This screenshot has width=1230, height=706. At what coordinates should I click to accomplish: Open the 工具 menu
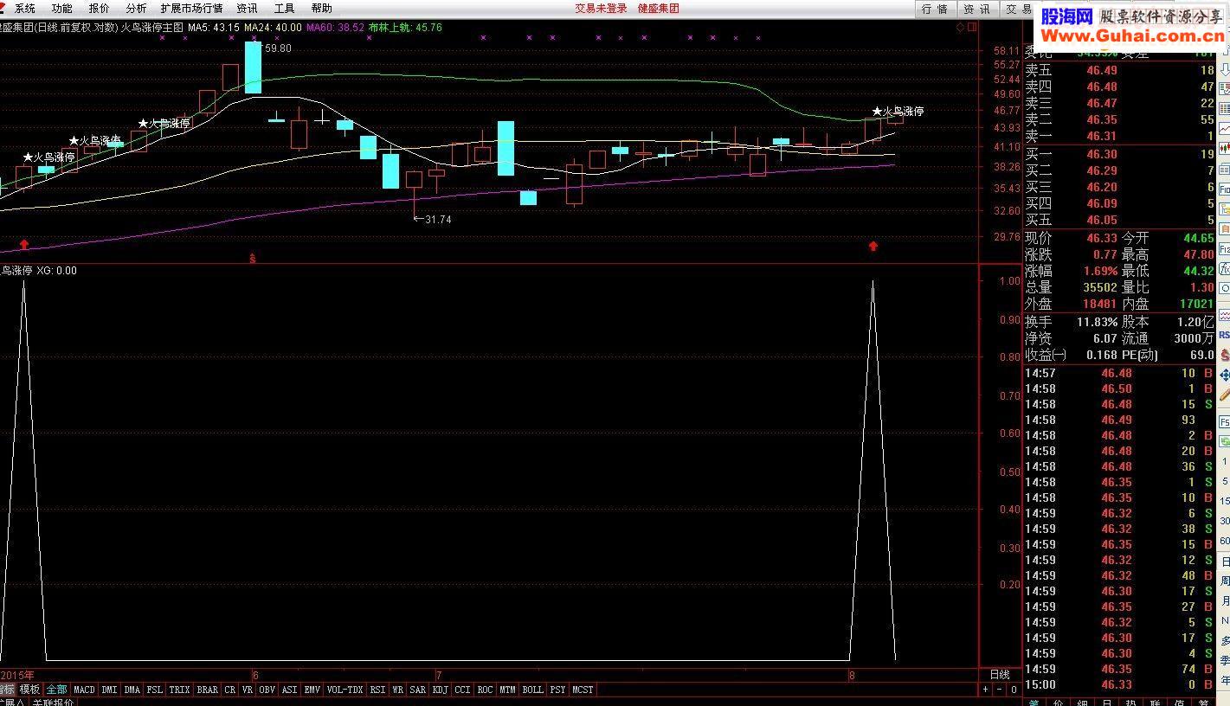click(x=284, y=9)
